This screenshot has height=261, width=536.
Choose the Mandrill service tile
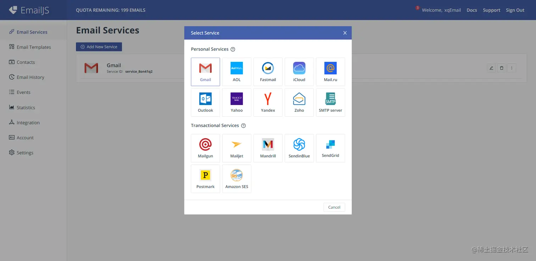coord(268,148)
